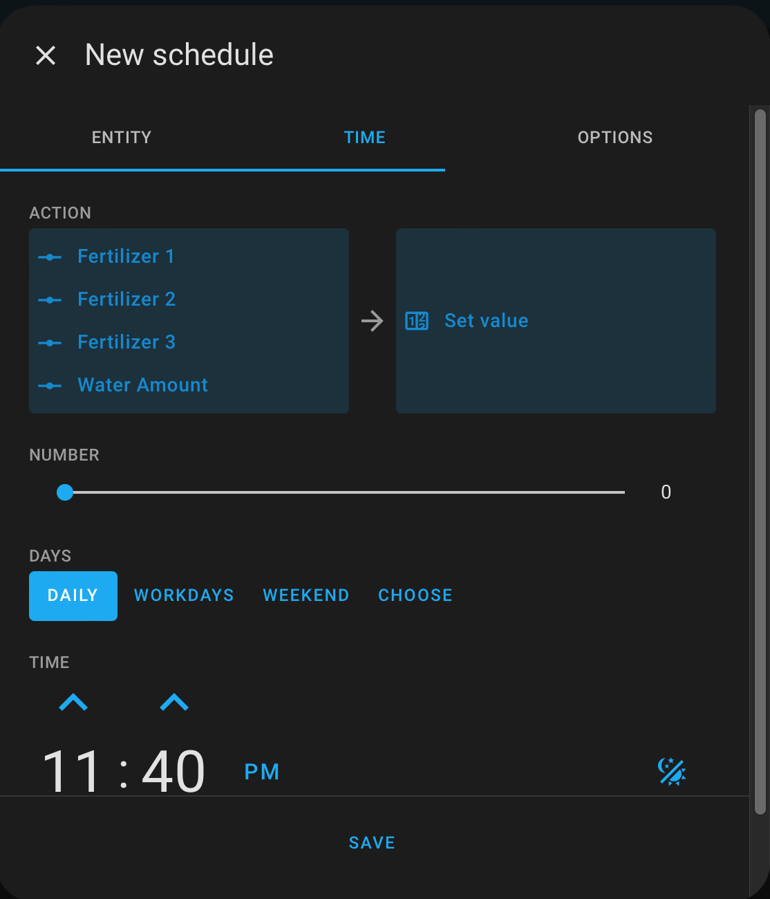Click the slider icon next to Fertilizer 1
This screenshot has height=899, width=770.
tap(49, 257)
